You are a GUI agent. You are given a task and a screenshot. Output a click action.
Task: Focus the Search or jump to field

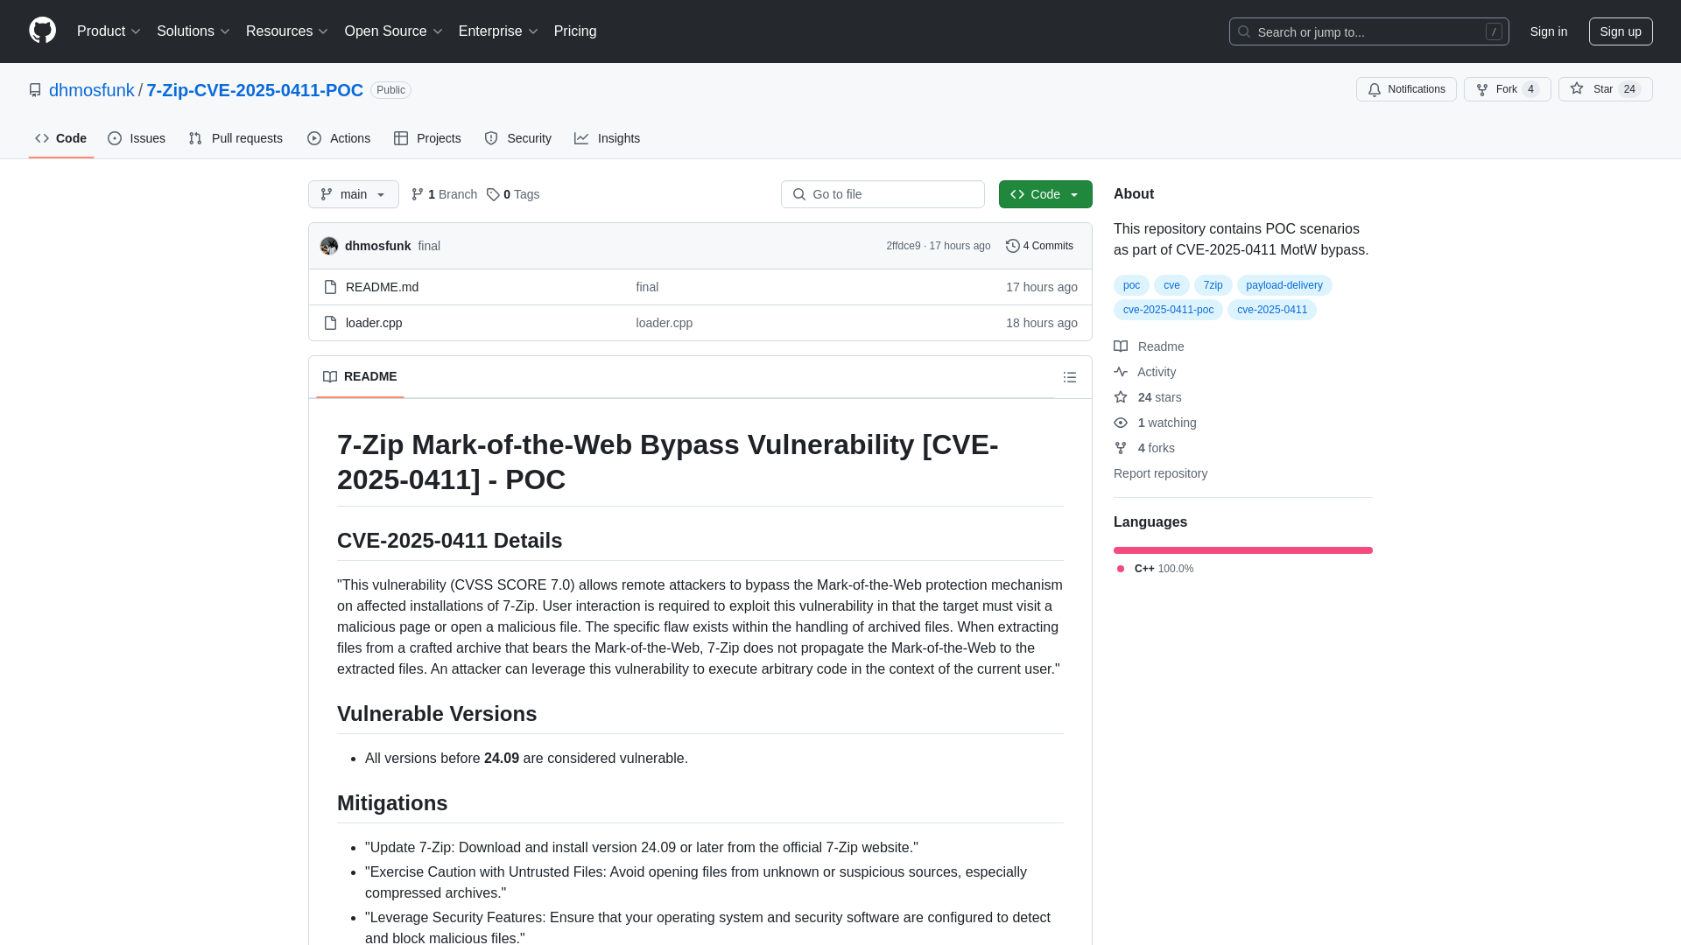(x=1368, y=31)
